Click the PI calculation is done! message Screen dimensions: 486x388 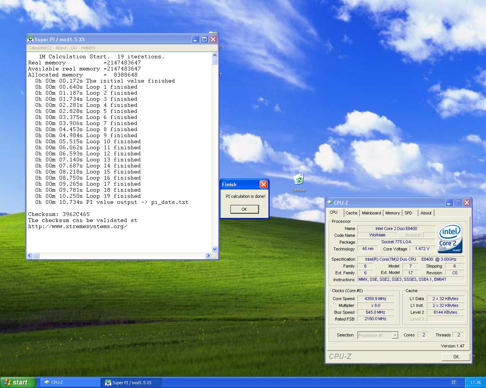(x=245, y=196)
